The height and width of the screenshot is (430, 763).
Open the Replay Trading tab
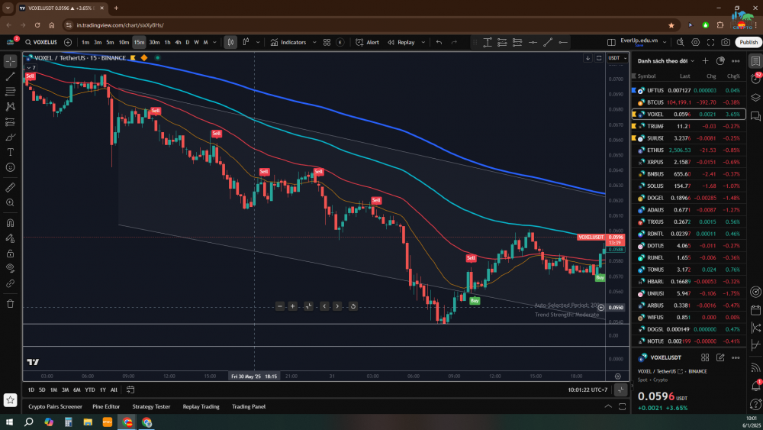point(201,406)
